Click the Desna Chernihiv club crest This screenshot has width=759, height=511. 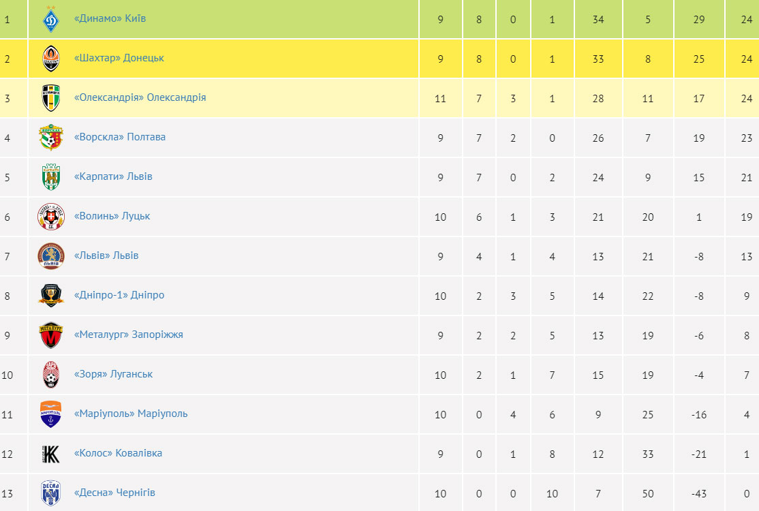[51, 493]
